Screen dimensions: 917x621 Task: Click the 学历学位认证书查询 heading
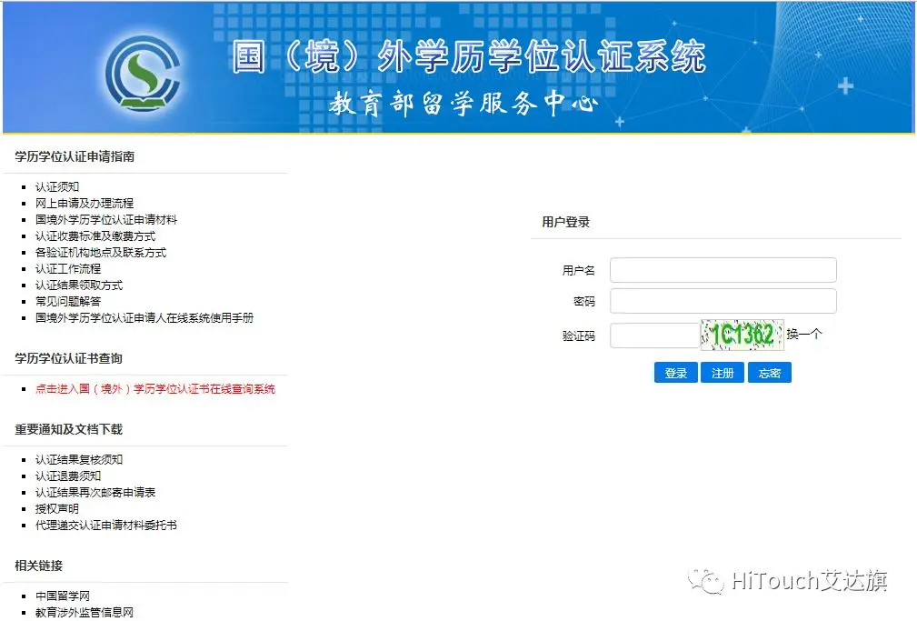(68, 358)
